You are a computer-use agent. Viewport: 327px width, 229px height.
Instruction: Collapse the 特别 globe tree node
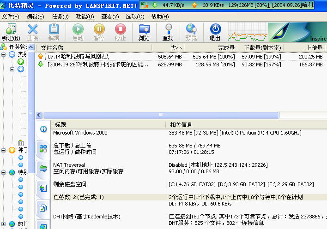pyautogui.click(x=4, y=172)
